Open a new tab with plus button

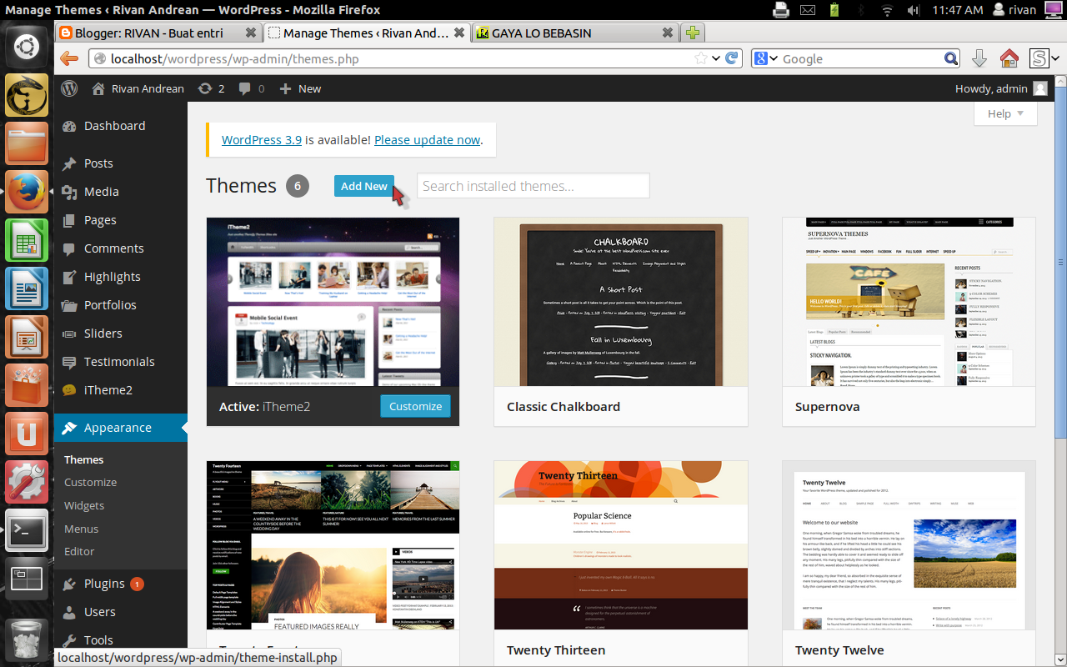[x=693, y=33]
